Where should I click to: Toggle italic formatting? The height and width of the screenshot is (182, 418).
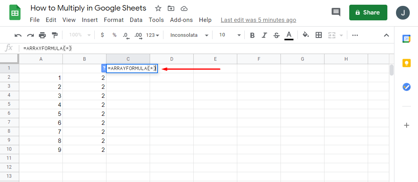coord(264,35)
